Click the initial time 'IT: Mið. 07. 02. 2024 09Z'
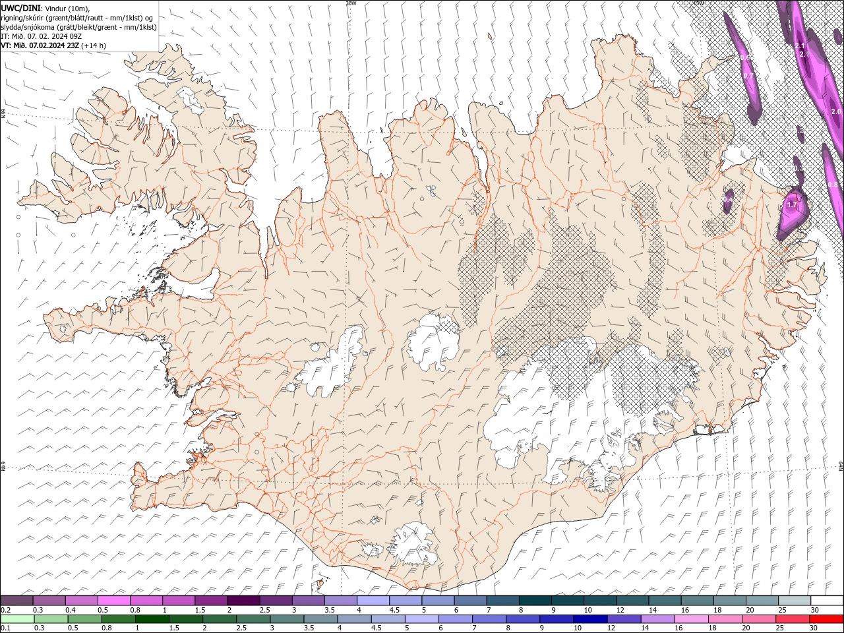The width and height of the screenshot is (844, 633). pos(43,36)
